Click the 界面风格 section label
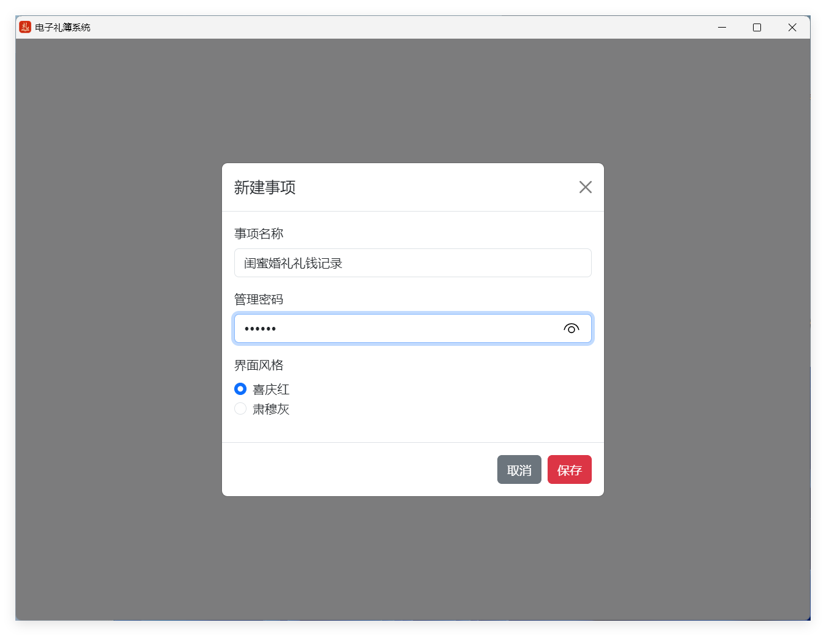This screenshot has width=826, height=636. (259, 365)
